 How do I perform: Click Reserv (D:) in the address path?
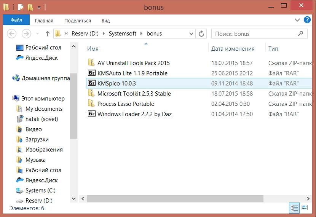[x=85, y=34]
